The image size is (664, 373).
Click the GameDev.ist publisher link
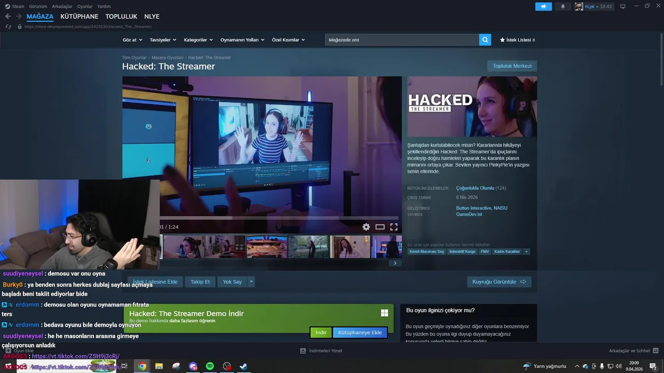pos(469,214)
